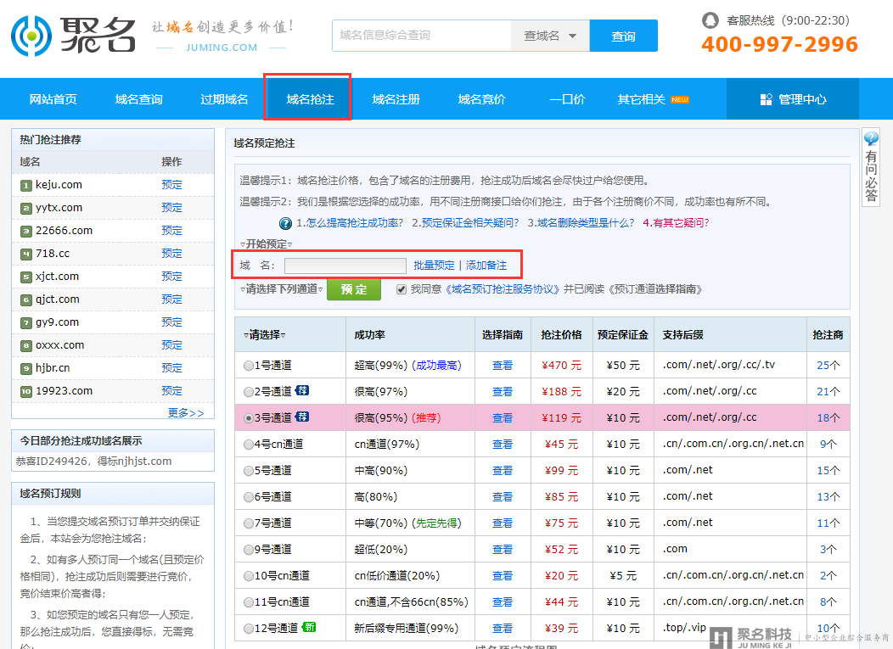The image size is (893, 649).
Task: Expand the 请选择下列通道 section header
Action: (x=281, y=289)
